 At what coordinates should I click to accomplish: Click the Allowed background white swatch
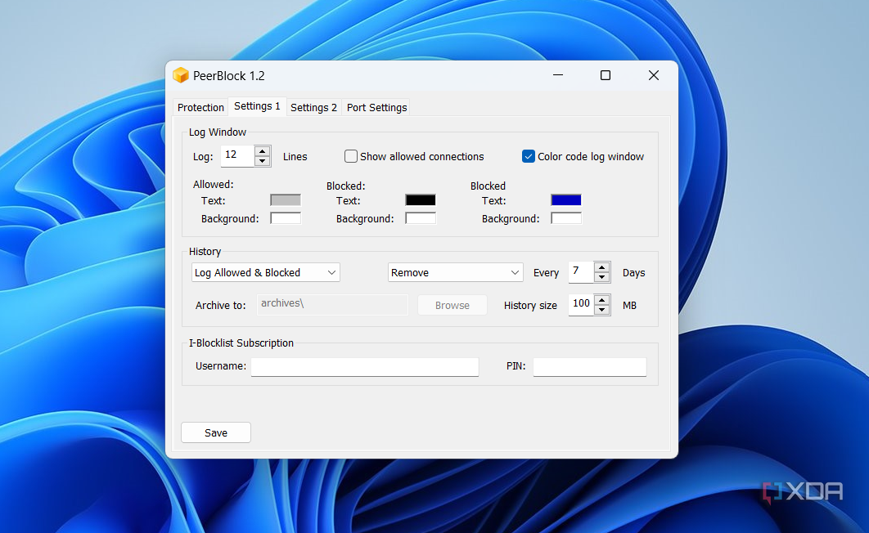(286, 218)
